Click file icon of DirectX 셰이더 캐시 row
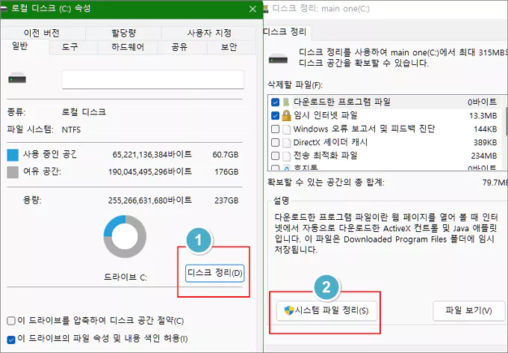508x353 pixels. tap(286, 143)
